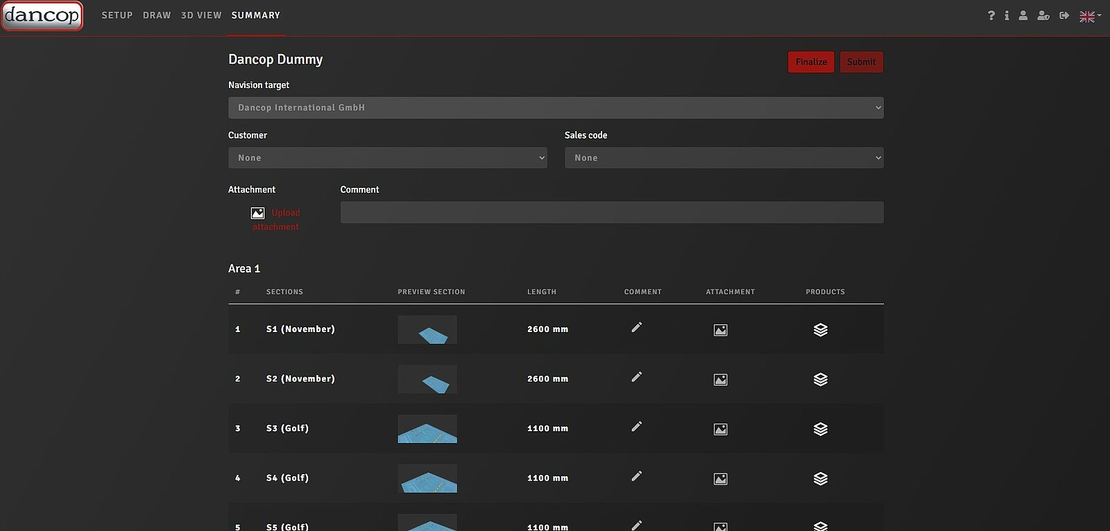Switch to the DRAW tab

[x=157, y=15]
